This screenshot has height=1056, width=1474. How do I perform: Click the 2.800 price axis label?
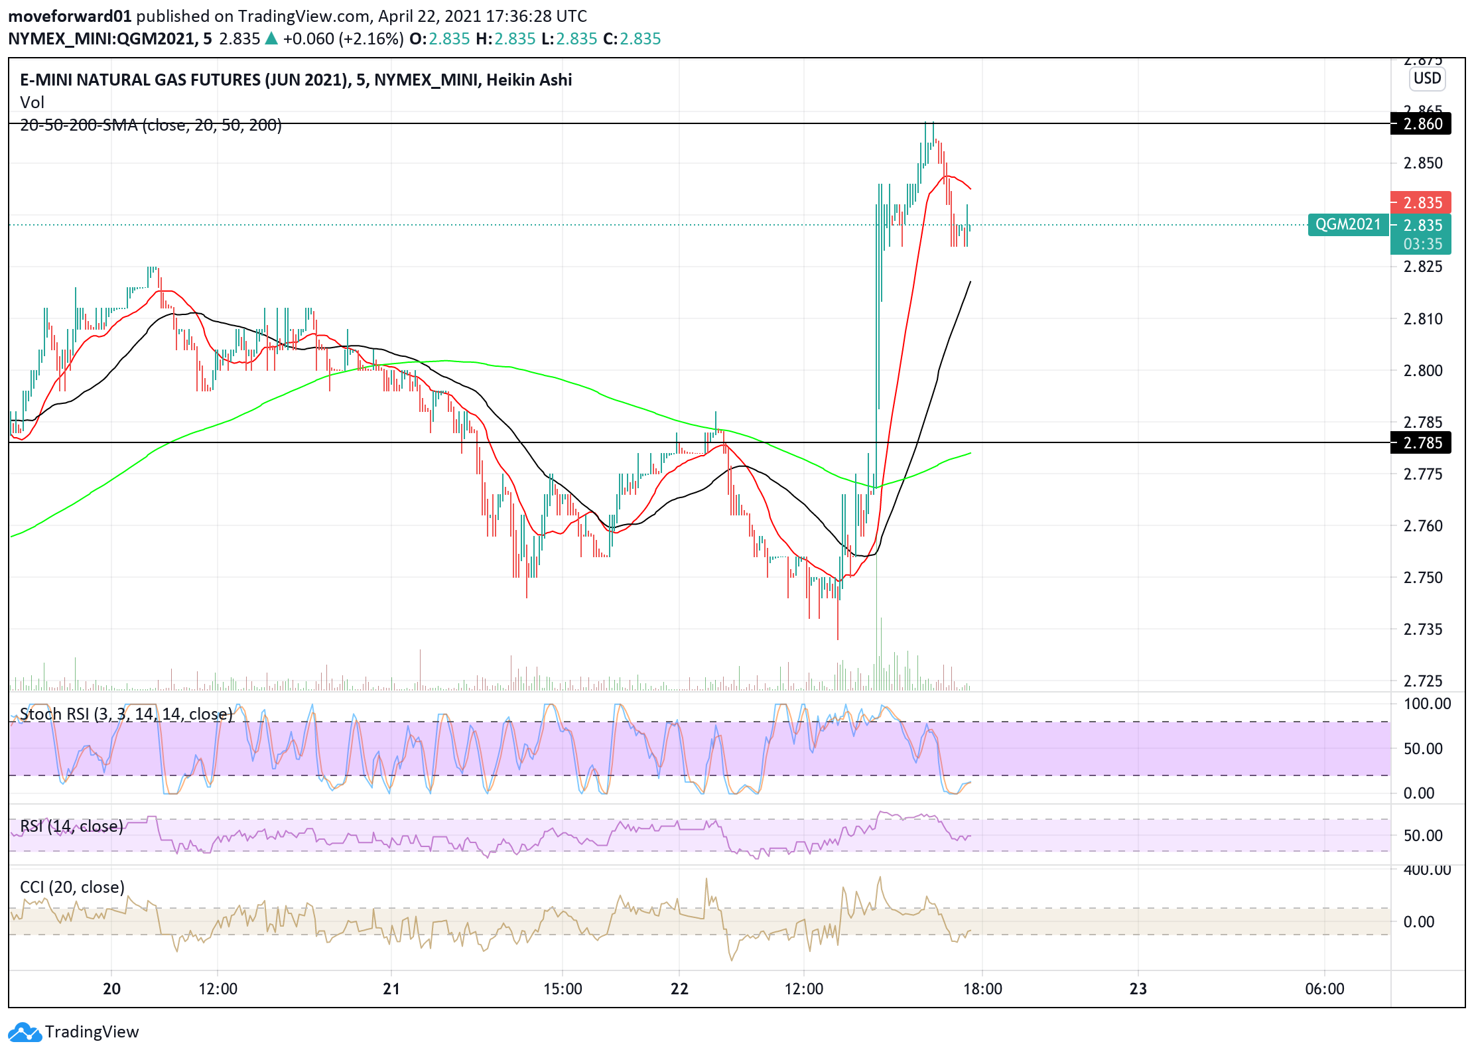click(x=1422, y=371)
